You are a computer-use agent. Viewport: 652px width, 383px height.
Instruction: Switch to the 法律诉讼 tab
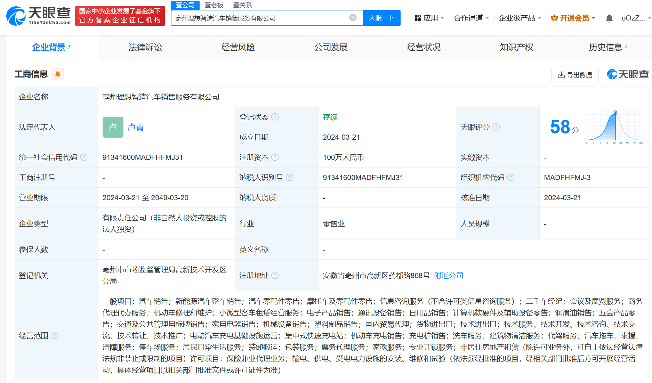coord(145,47)
